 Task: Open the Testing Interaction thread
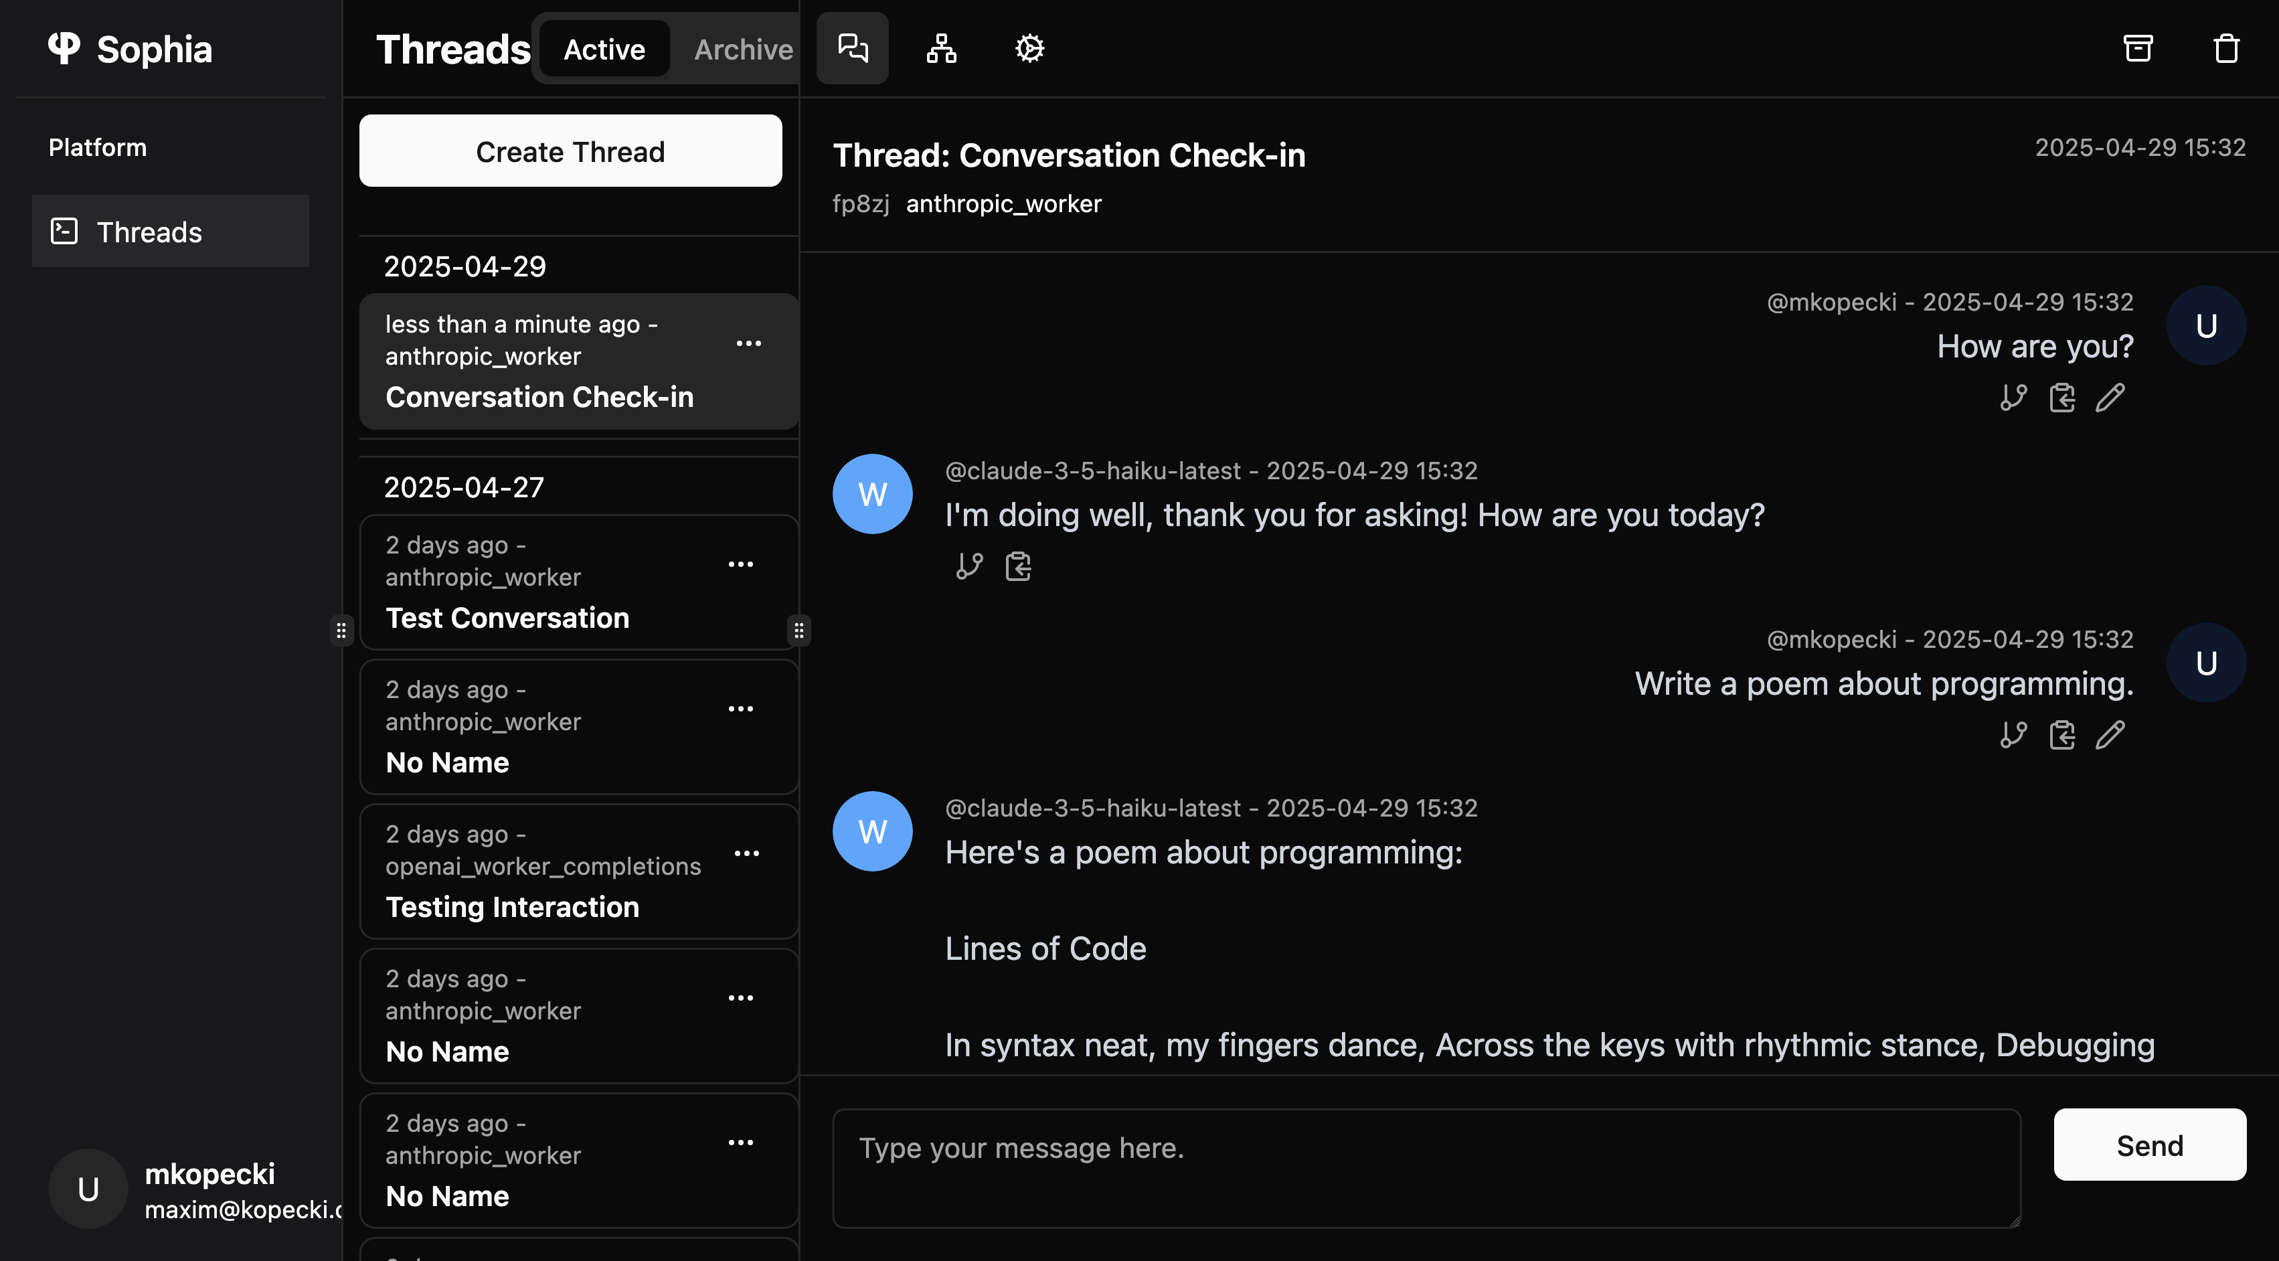[x=578, y=871]
